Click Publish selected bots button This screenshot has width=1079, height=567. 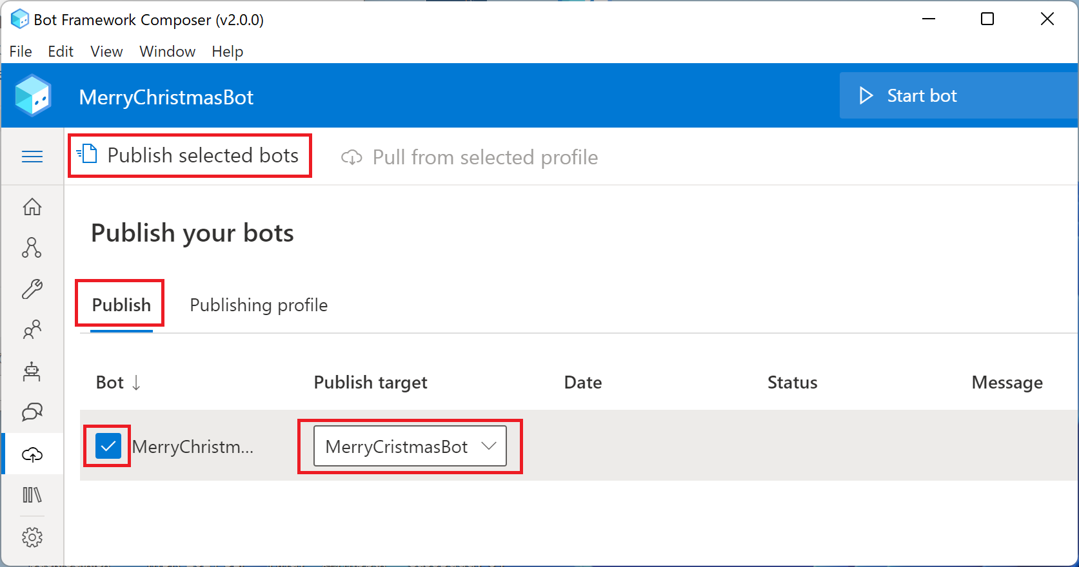(190, 155)
